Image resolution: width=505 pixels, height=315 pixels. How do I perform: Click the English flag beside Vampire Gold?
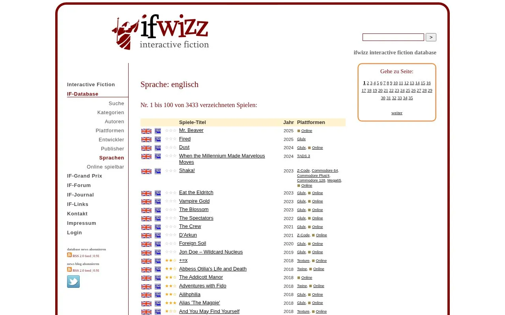click(146, 202)
